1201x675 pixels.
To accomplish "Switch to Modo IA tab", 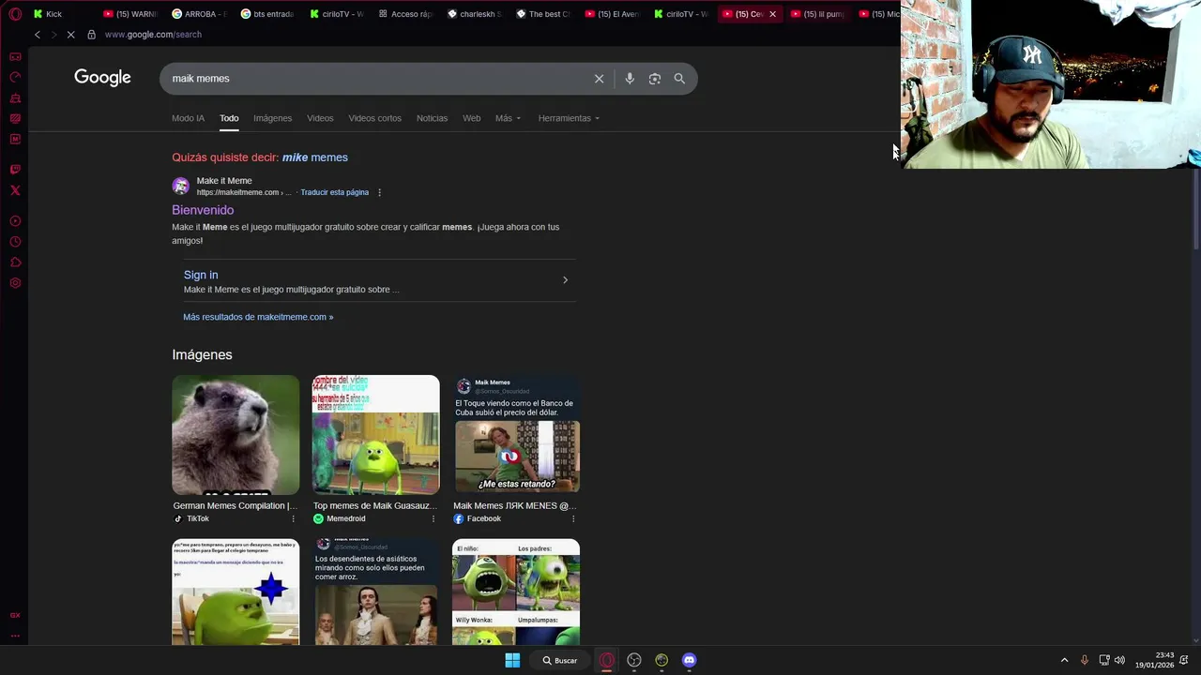I will click(x=188, y=118).
